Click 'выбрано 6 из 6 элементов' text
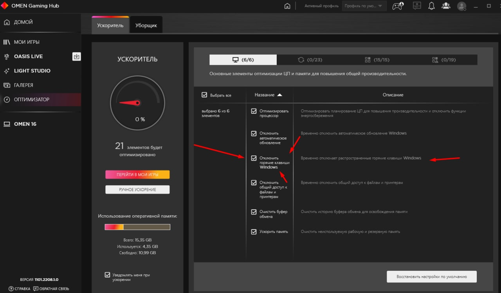The height and width of the screenshot is (293, 501). tap(215, 113)
